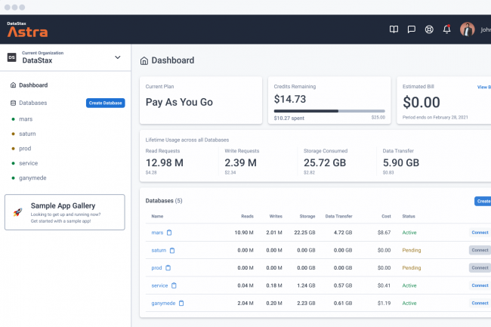
Task: Click the Name column header
Action: [x=157, y=216]
